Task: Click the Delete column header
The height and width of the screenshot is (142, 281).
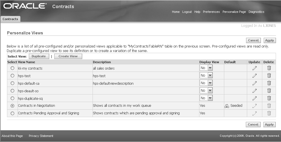Action: (x=269, y=62)
